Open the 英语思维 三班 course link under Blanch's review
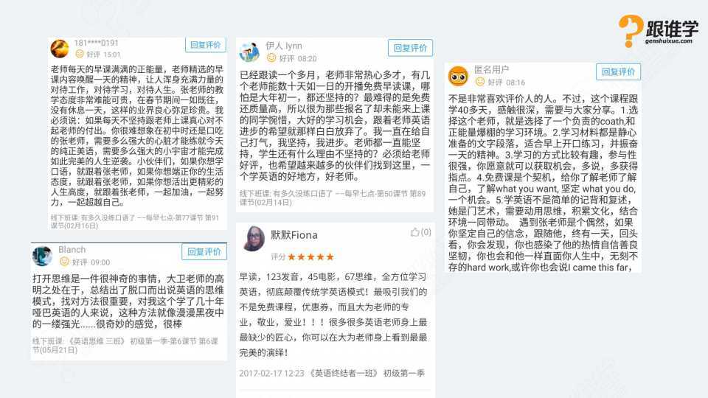 point(96,341)
